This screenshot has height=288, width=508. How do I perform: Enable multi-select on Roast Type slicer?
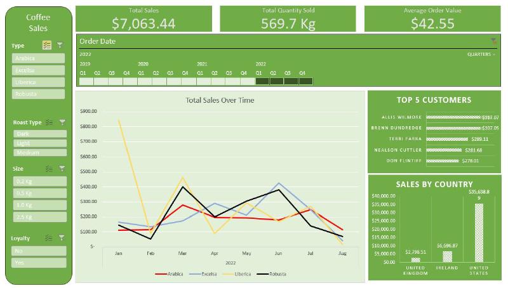tap(49, 122)
